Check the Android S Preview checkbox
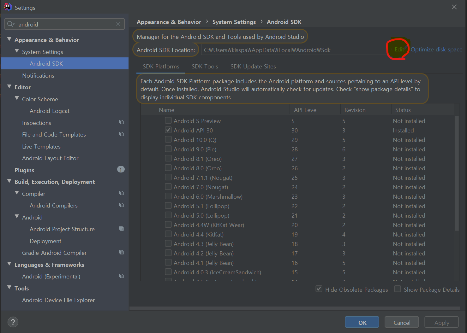 [x=168, y=120]
